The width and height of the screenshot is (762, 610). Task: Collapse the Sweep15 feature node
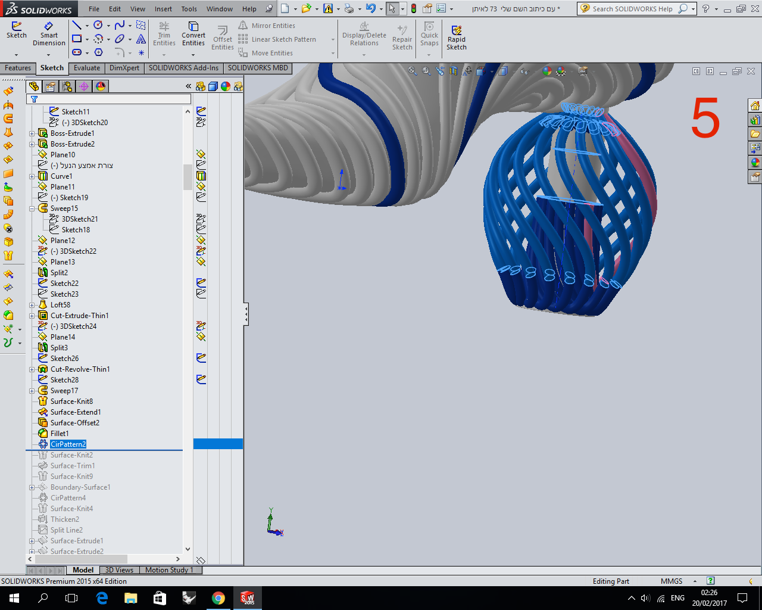click(x=32, y=208)
